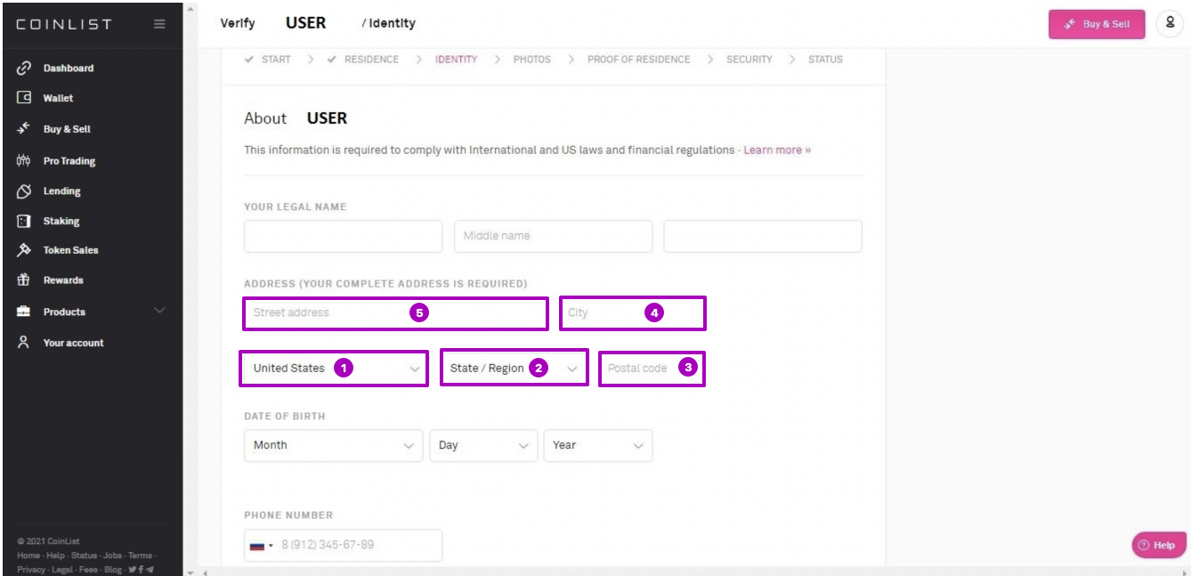The width and height of the screenshot is (1191, 576).
Task: Click the Street address input field
Action: point(394,312)
